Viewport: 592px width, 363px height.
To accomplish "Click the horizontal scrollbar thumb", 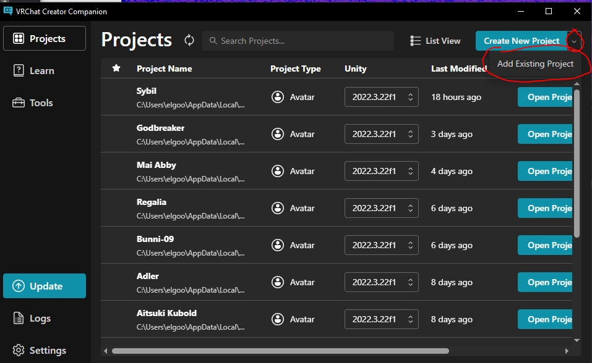I will 280,351.
